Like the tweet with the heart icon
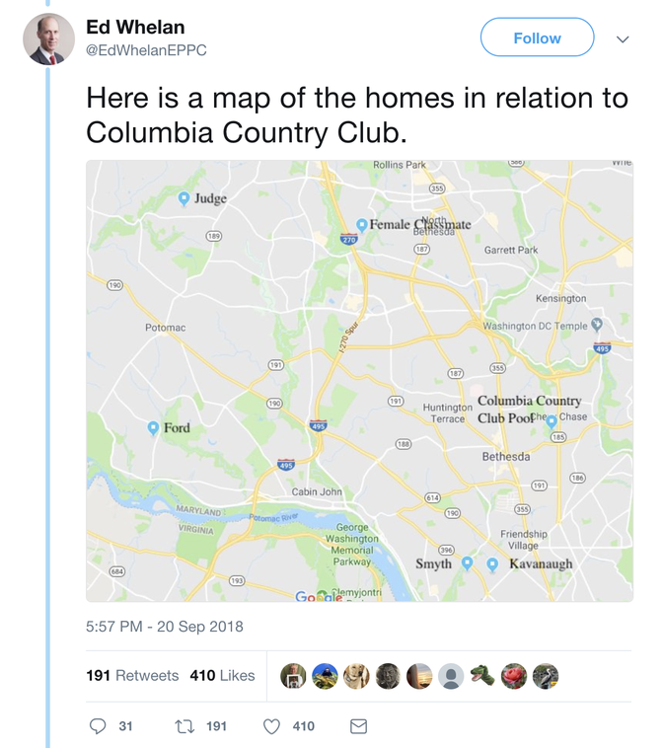This screenshot has width=663, height=748. click(x=272, y=725)
